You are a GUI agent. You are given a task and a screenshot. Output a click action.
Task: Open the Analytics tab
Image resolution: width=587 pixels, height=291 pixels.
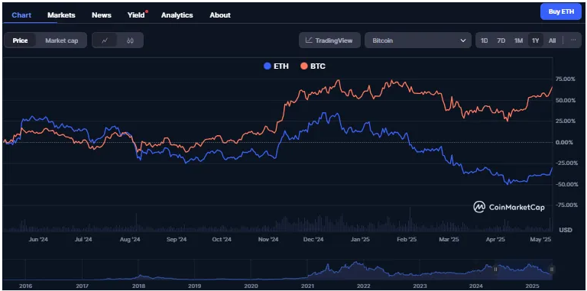tap(177, 15)
